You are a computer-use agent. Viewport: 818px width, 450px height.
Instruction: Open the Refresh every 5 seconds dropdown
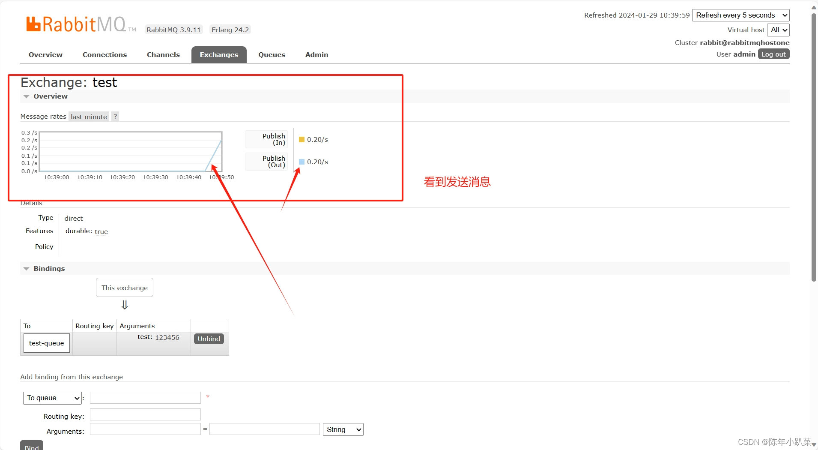click(741, 15)
